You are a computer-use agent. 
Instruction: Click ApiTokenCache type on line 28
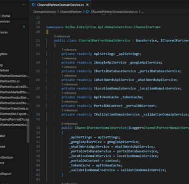pos(106,97)
